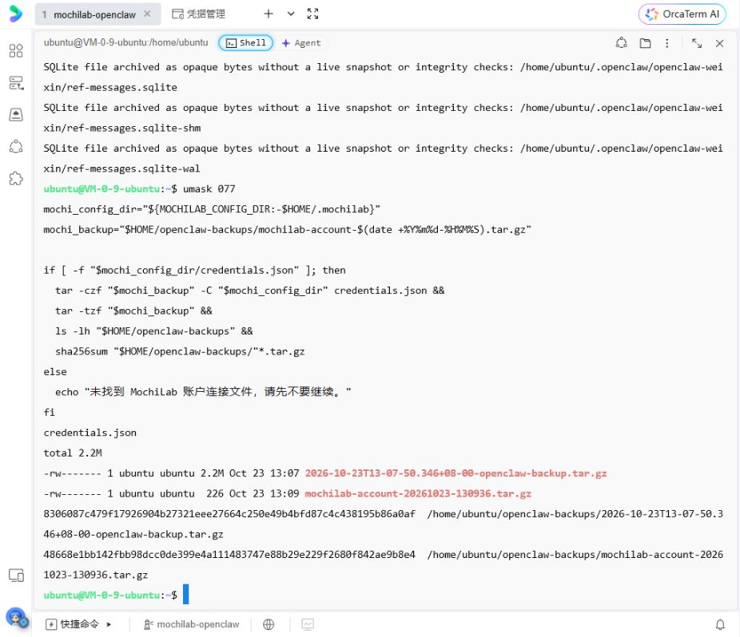
Task: Click the terminal path ubuntu@VM-0-9-ubuntu:/home/ubuntu
Action: pos(125,42)
